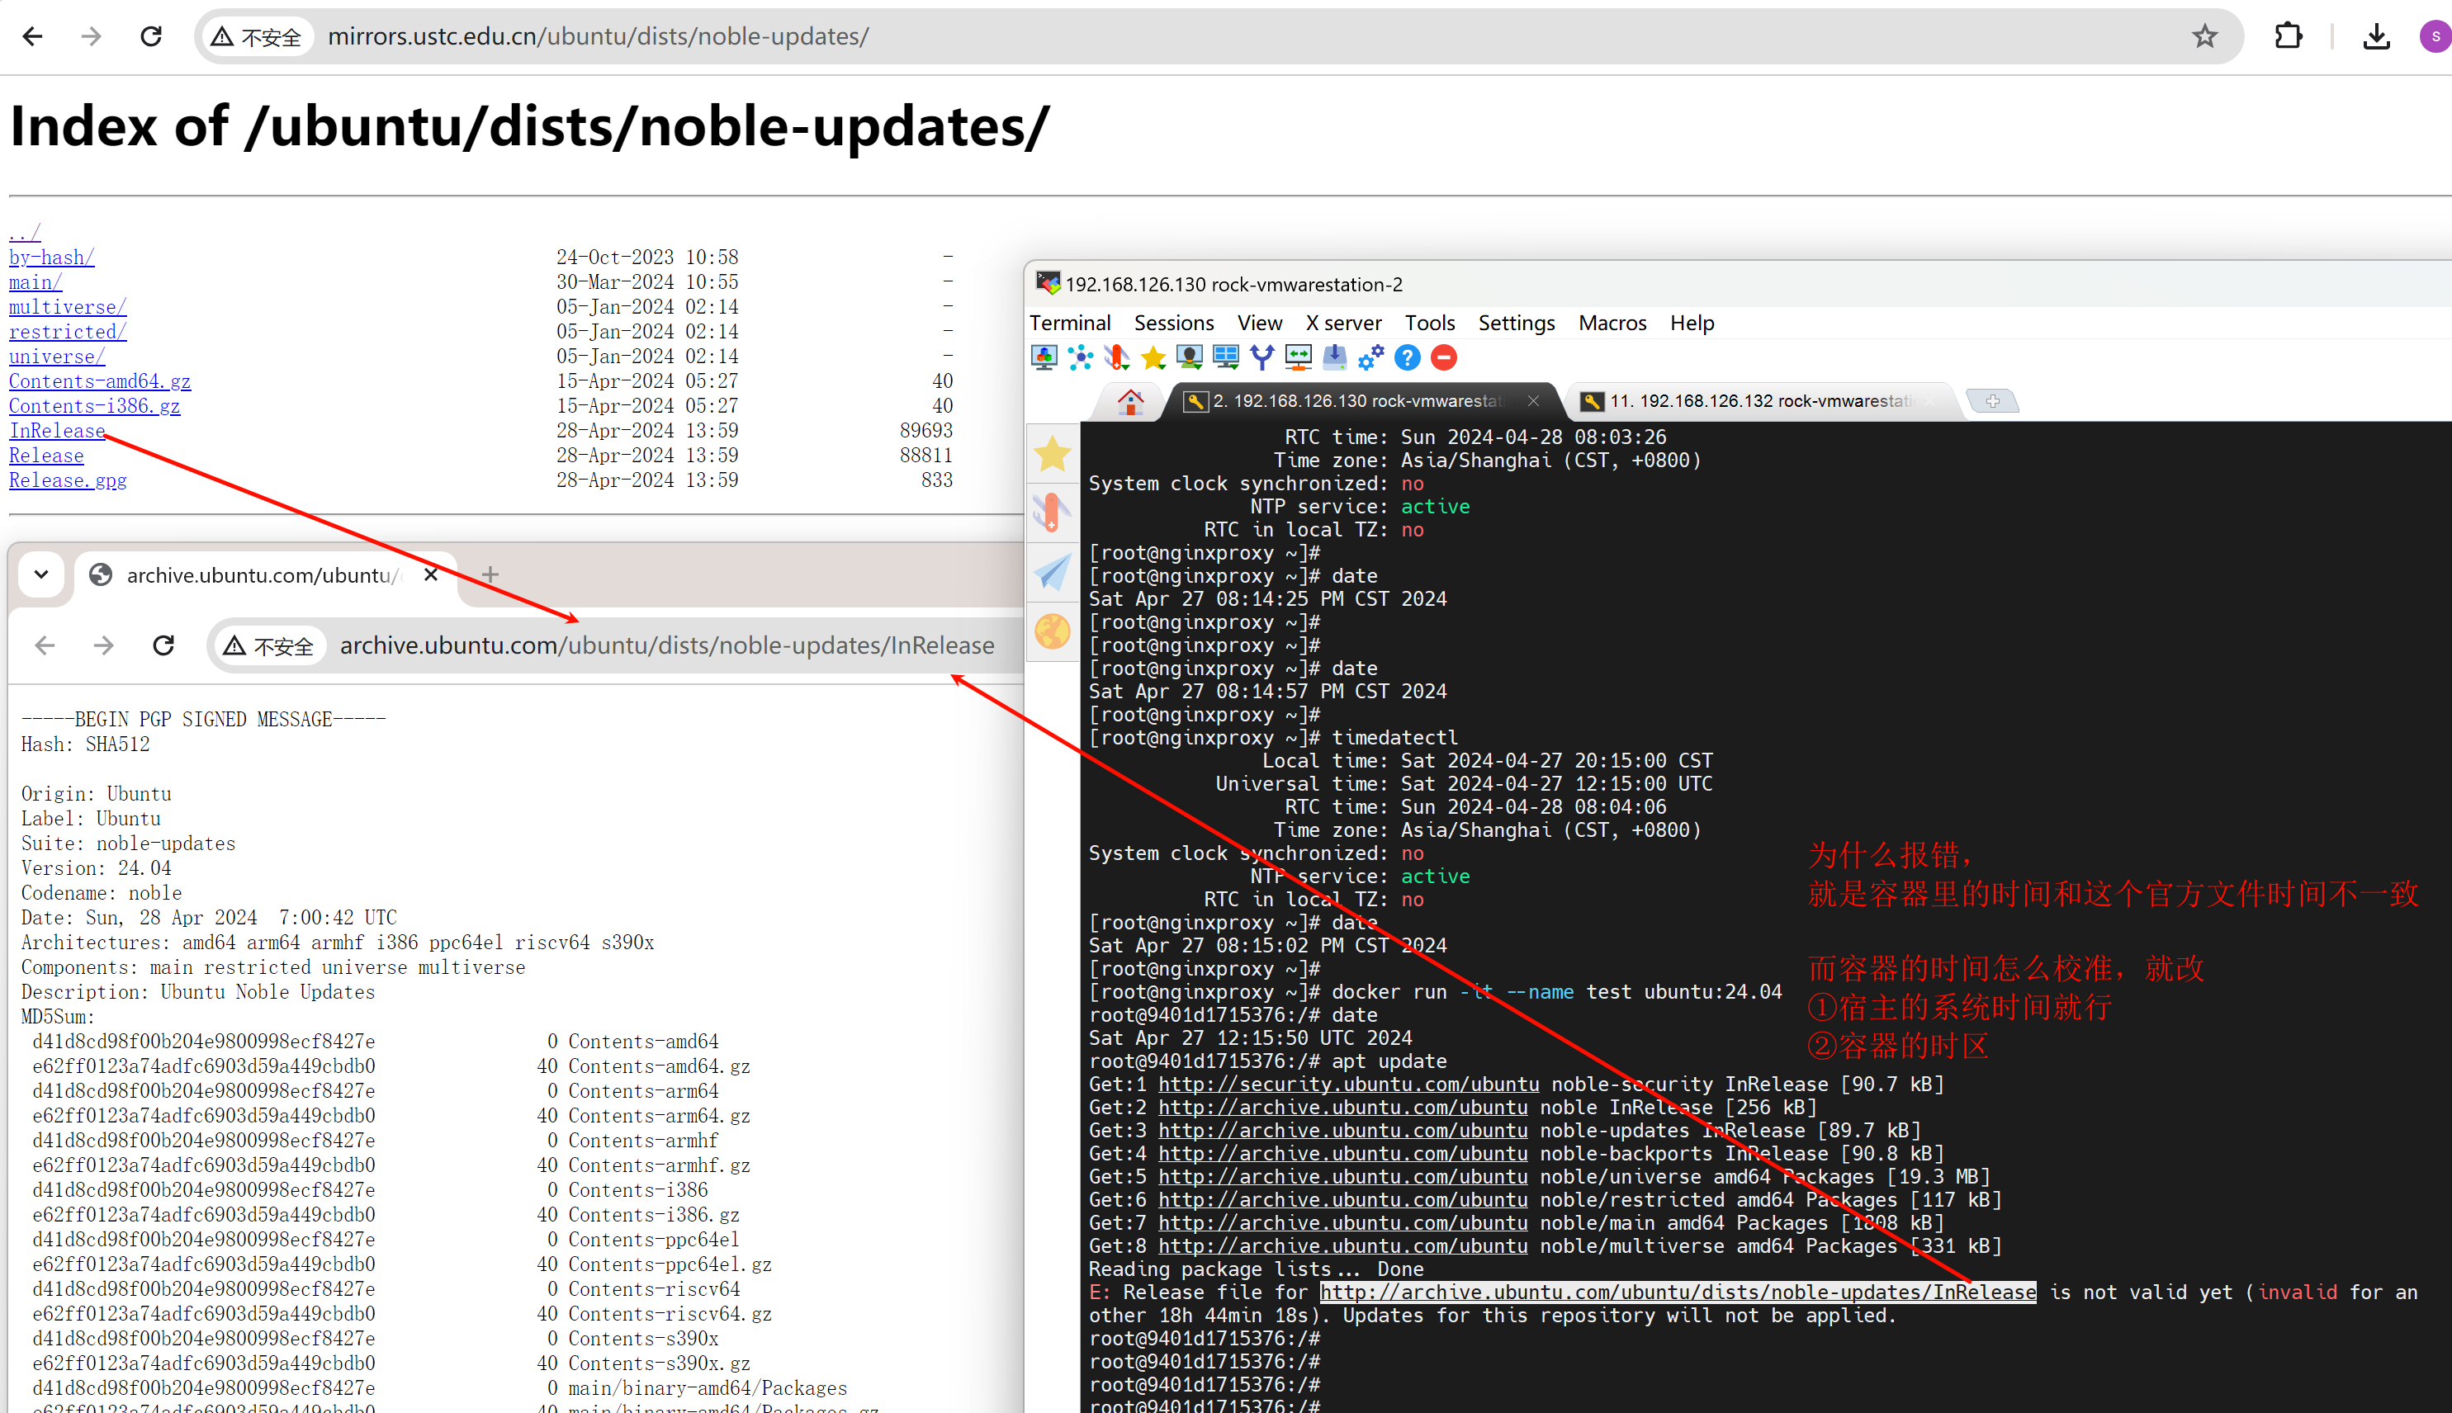Click the archive.ubuntu.com address bar
Viewport: 2452px width, 1413px height.
tap(666, 645)
